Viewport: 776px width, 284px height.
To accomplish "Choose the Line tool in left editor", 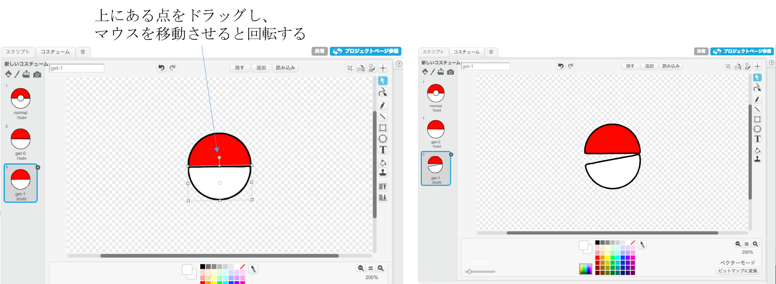I will point(383,117).
